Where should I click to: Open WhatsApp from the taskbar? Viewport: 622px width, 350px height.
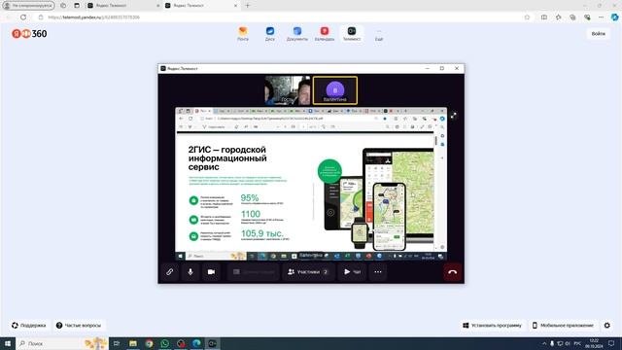pos(165,343)
